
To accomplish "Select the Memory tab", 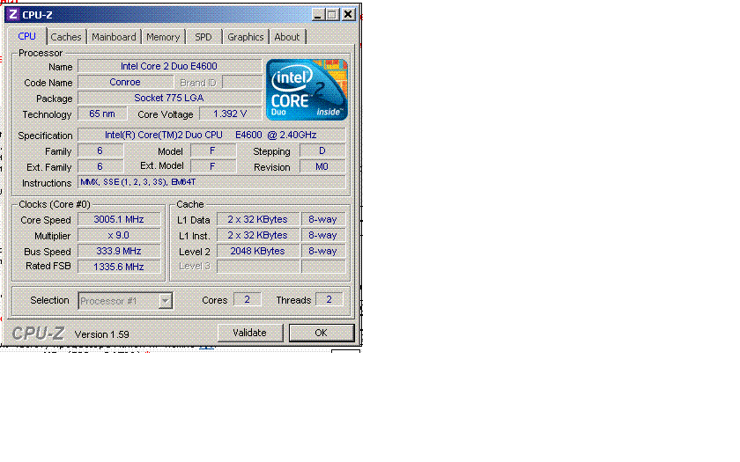I will 163,37.
